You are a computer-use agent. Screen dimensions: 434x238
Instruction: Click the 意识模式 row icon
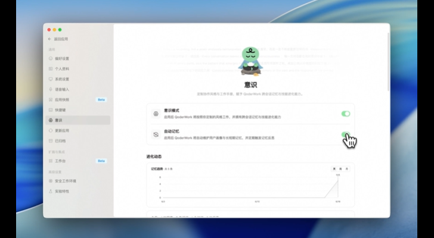[156, 114]
